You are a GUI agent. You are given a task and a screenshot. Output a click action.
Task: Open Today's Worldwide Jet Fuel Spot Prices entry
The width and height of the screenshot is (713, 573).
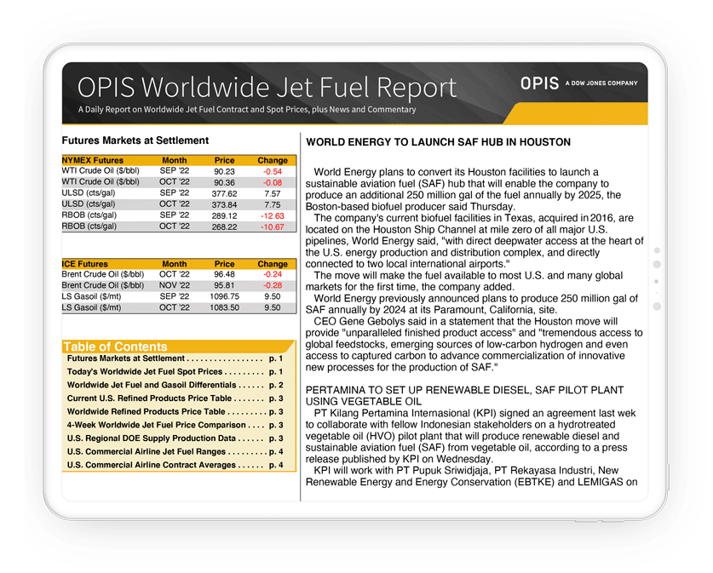click(x=175, y=372)
